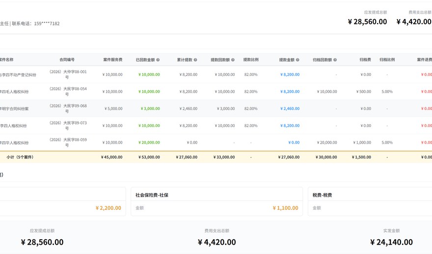Click the 社会保险费-社保 card title
The width and height of the screenshot is (432, 254).
pos(152,195)
